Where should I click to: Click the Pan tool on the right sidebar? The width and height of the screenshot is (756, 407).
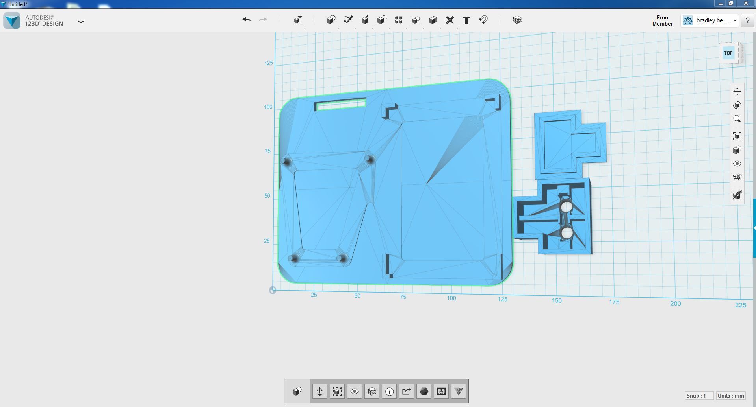tap(737, 91)
